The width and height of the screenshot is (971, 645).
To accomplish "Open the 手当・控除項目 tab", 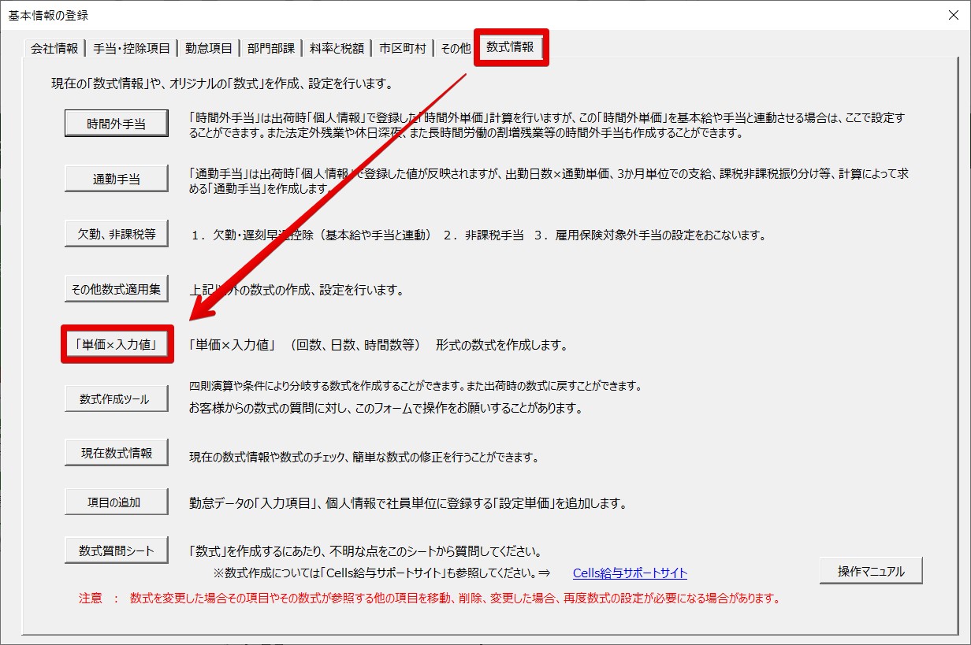I will (132, 48).
